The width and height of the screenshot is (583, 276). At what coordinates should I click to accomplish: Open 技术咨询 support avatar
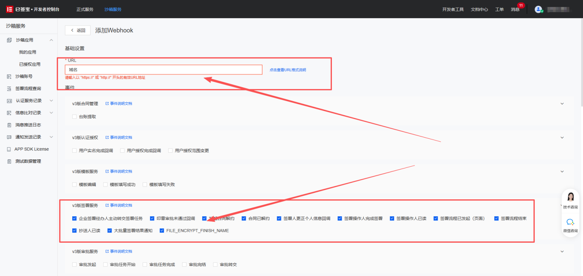coord(570,198)
